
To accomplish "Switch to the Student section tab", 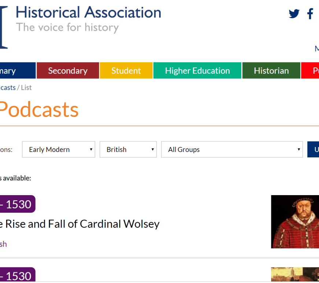I will [126, 71].
